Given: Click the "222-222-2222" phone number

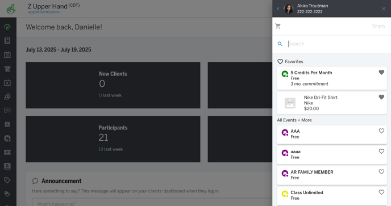Looking at the screenshot, I should tap(310, 12).
